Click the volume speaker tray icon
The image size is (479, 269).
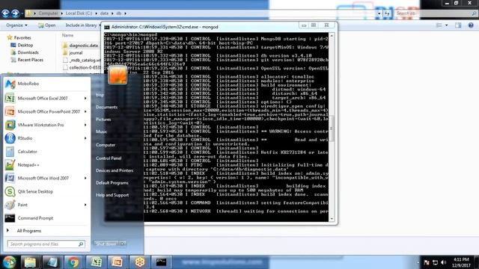(444, 262)
